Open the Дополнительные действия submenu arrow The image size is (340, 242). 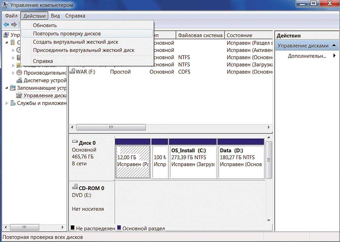(334, 56)
